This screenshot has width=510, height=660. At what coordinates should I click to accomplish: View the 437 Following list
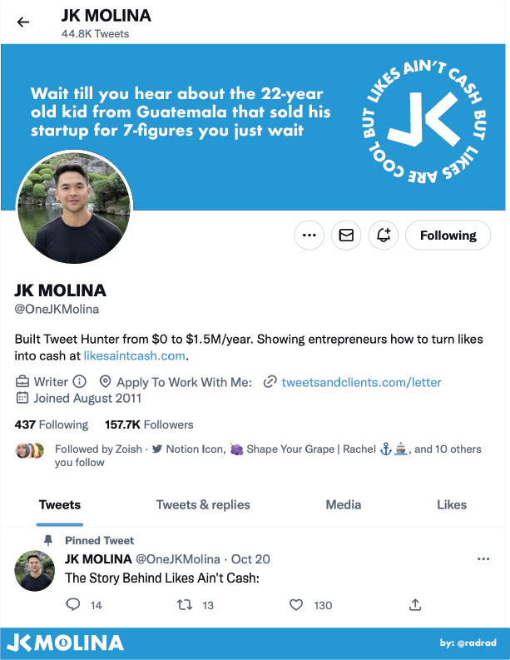(x=52, y=424)
